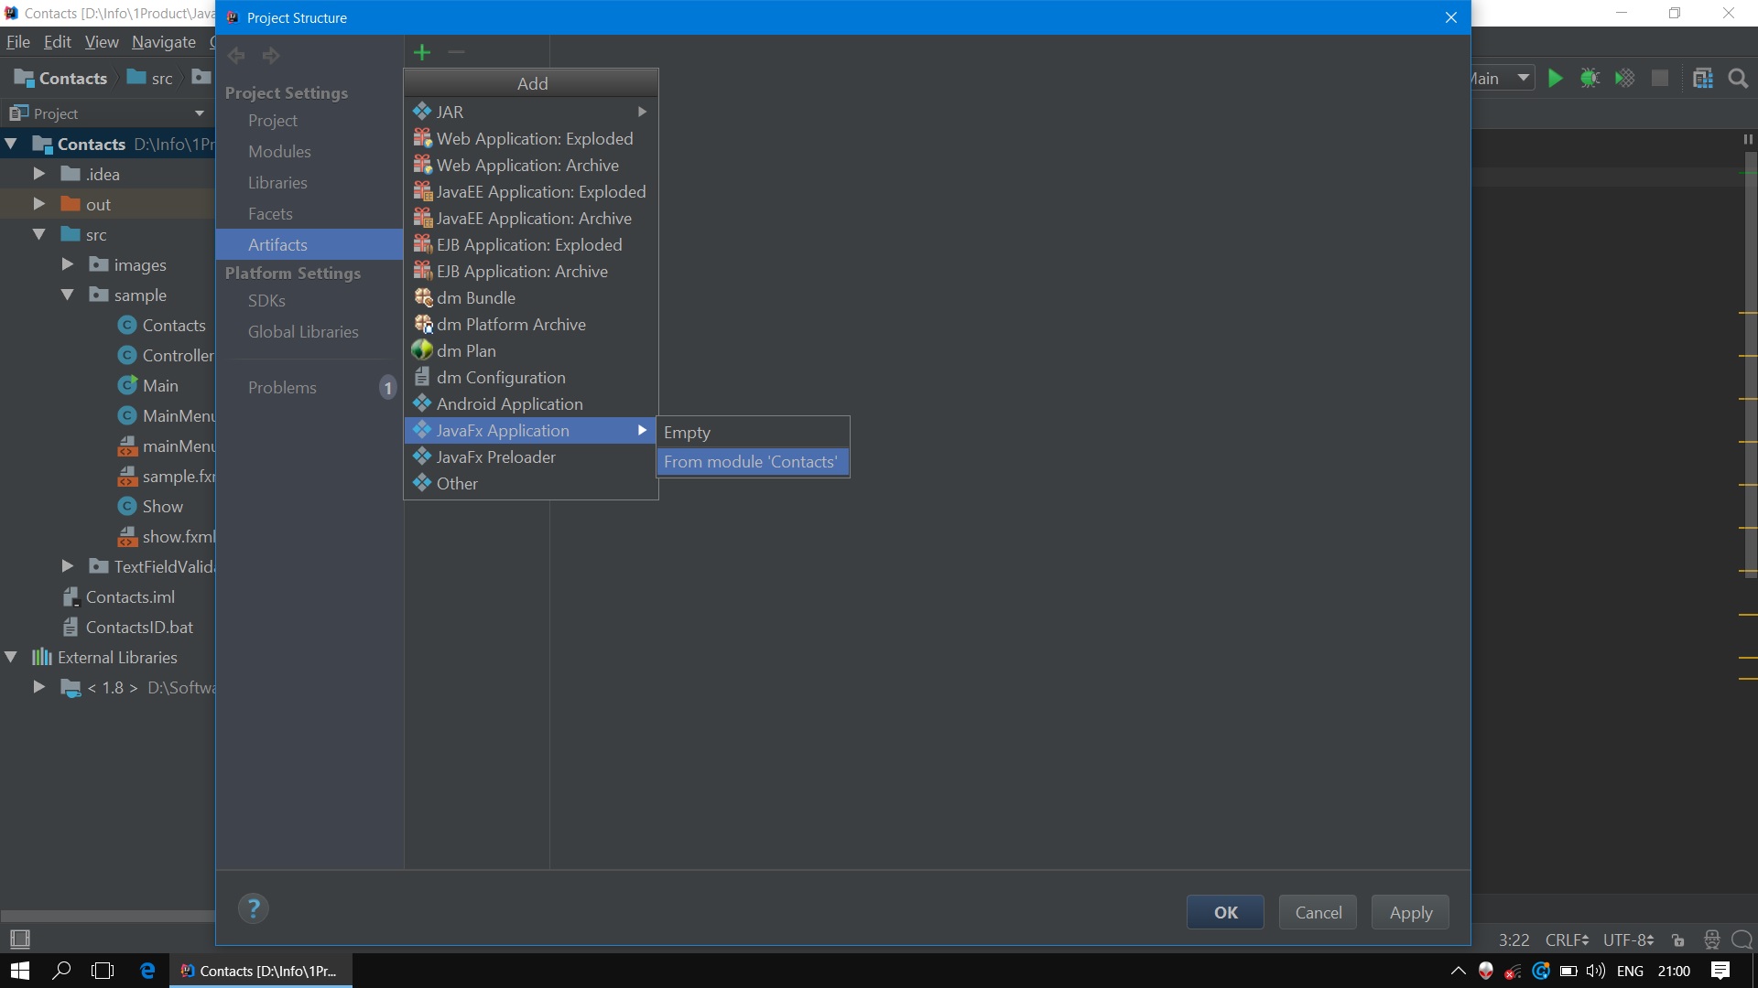Image resolution: width=1758 pixels, height=988 pixels.
Task: Click the Run with Coverage icon
Action: [x=1625, y=79]
